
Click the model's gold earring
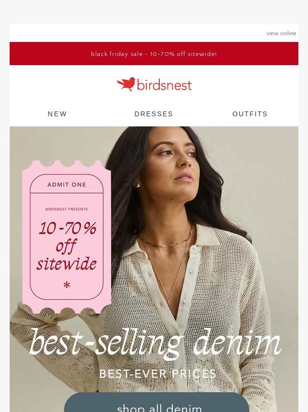tap(137, 185)
